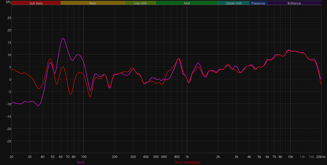This screenshot has height=165, width=327.
Task: Click the 100 Hz frequency axis label
Action: coord(84,157)
